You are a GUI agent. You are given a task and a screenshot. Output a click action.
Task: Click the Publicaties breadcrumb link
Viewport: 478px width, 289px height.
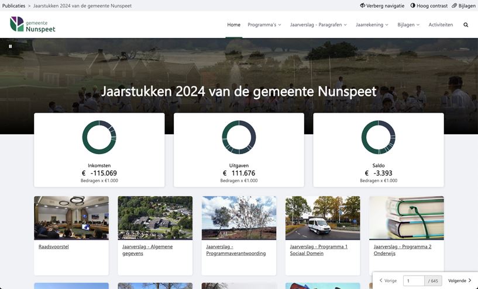[13, 6]
